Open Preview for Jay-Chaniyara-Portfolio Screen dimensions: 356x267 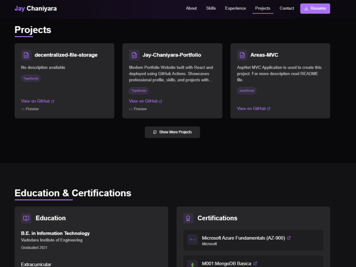[138, 109]
